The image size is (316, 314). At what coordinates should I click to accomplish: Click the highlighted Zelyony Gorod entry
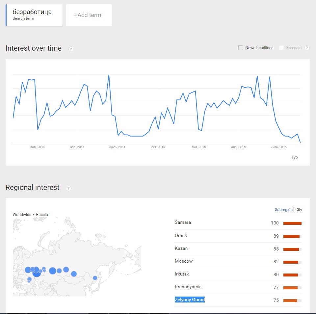tap(190, 300)
